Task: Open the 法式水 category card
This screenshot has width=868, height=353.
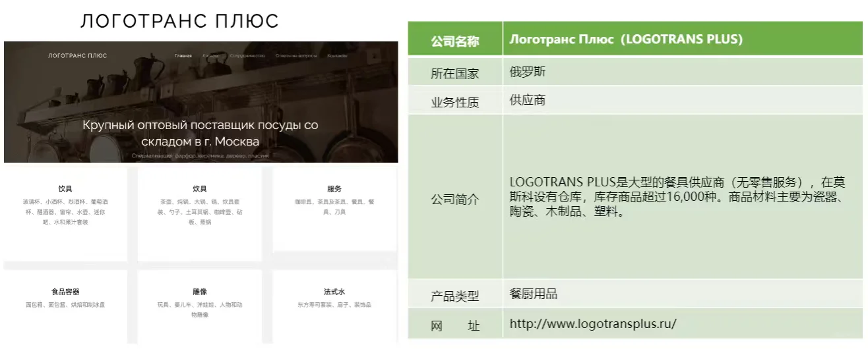Action: [334, 306]
